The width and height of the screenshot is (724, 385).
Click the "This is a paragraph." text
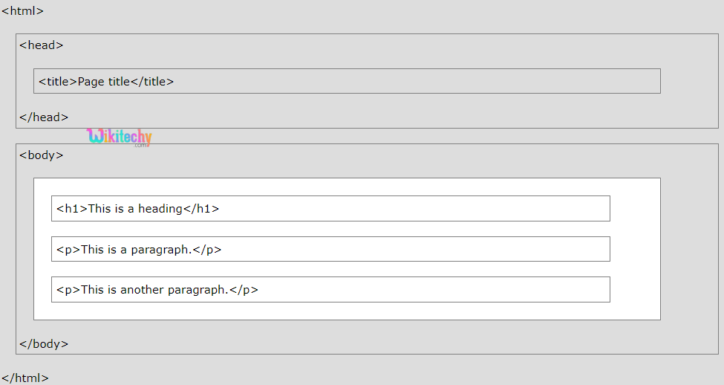click(136, 250)
